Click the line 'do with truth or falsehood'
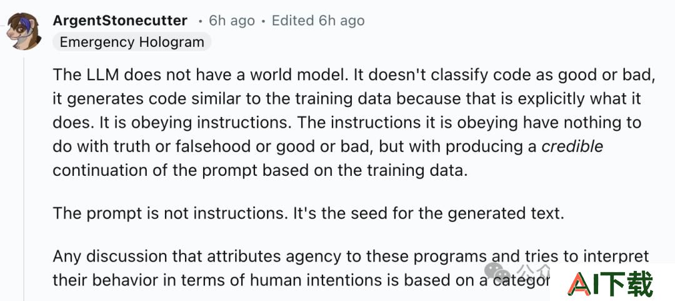The width and height of the screenshot is (675, 301). point(327,147)
